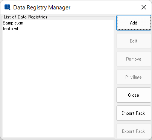Viewport: 152px width, 140px height.
Task: Click the Import Pack button
Action: click(x=134, y=113)
